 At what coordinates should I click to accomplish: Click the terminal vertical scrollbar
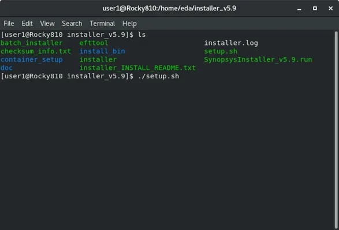tap(336, 130)
